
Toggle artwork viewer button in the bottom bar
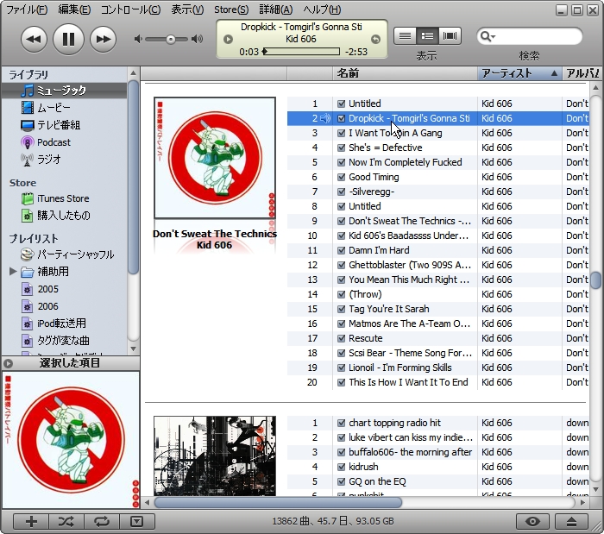coord(137,522)
